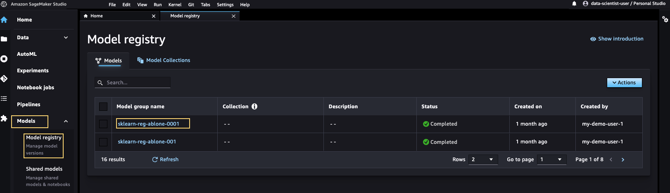
Task: Click 'my-demo-user-1' in the sklearn-reg-ablone-0001 row
Action: coord(602,124)
